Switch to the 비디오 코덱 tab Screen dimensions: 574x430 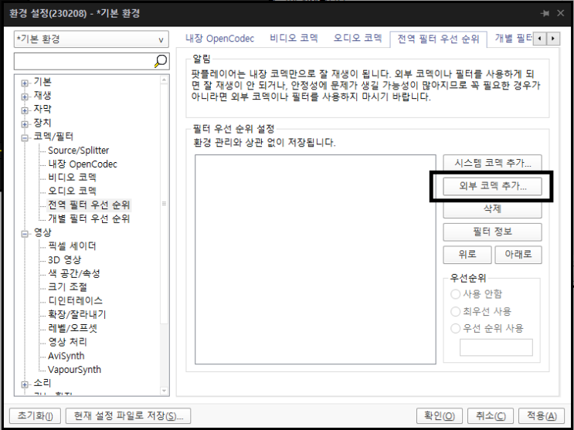point(294,38)
